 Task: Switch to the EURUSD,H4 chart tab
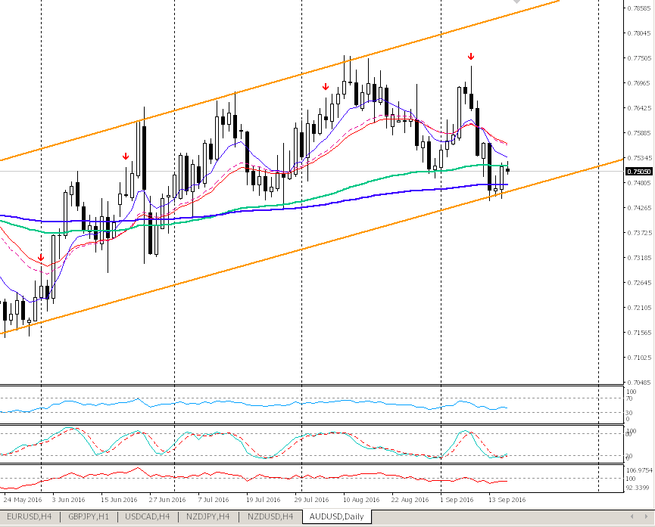(x=30, y=516)
